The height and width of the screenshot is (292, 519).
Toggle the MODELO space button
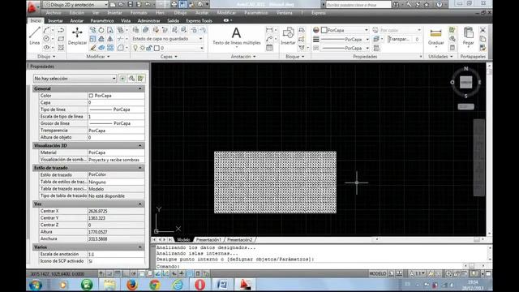(377, 274)
